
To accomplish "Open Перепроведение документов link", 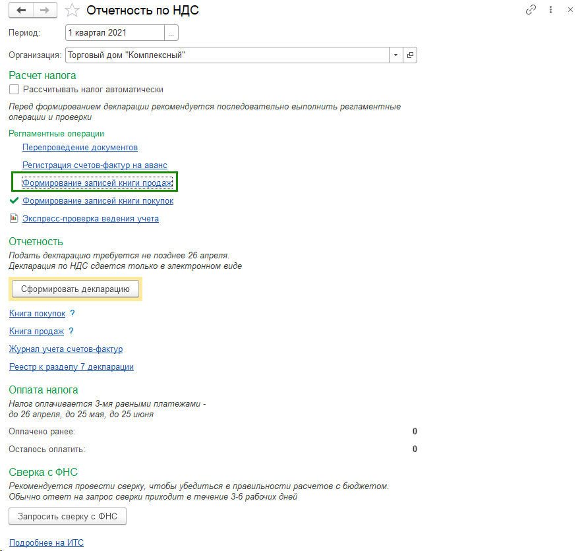I will (x=80, y=148).
